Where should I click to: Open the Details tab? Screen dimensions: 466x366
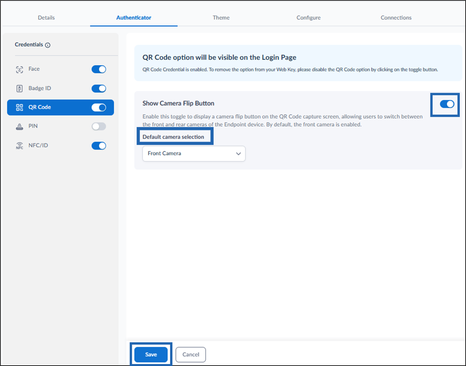point(46,18)
